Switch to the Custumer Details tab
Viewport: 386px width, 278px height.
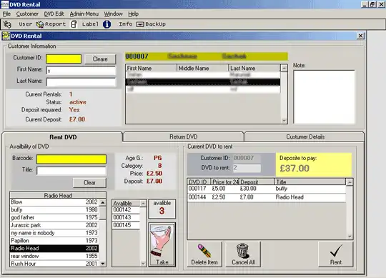(305, 136)
